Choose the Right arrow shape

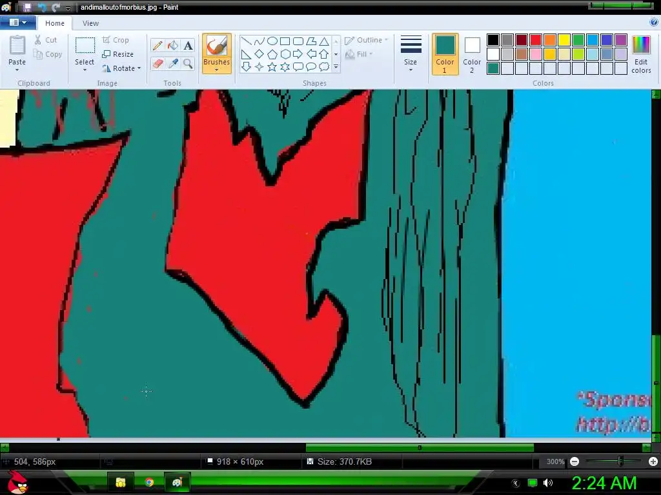click(298, 54)
